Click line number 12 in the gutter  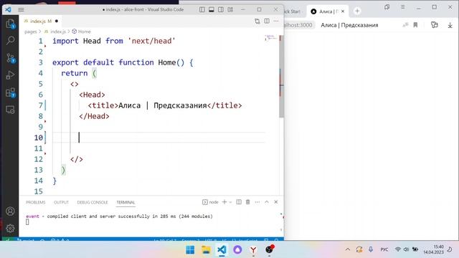coord(38,159)
